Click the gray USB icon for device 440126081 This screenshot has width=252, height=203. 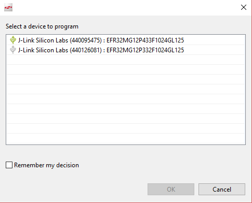point(13,50)
